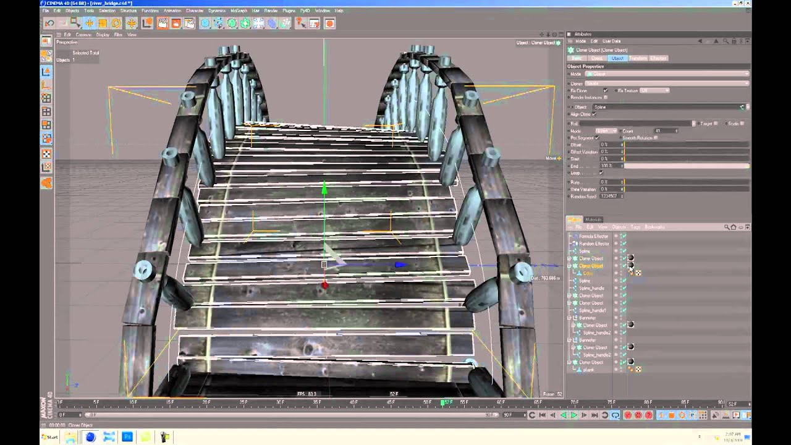Toggle the Per Segment checkbox
The width and height of the screenshot is (791, 445).
coord(598,138)
